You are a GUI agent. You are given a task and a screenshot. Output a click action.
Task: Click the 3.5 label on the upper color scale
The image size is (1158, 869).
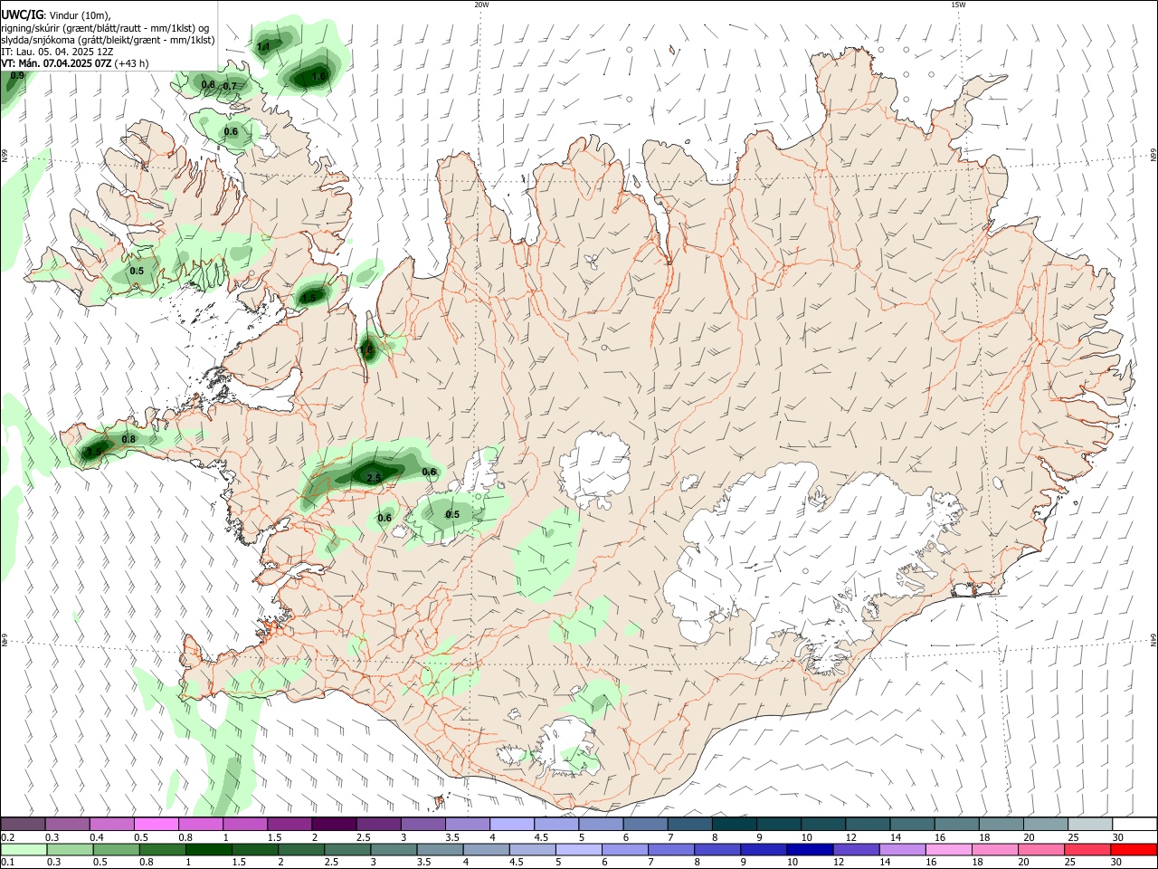[453, 837]
